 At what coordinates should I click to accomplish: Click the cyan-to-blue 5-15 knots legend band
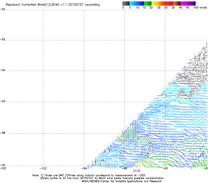(x=137, y=3)
